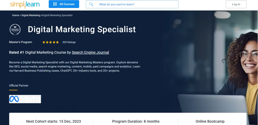Click the grid icon in All Courses
Viewport: 258px width, 125px height.
point(55,4)
